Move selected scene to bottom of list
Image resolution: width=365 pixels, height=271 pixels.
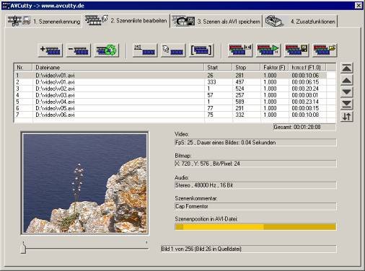346,104
